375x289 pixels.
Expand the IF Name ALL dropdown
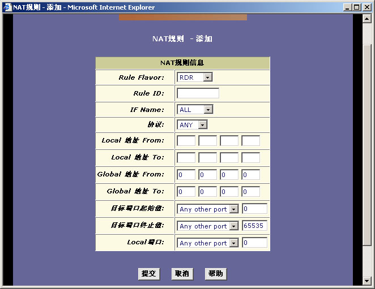pos(195,110)
